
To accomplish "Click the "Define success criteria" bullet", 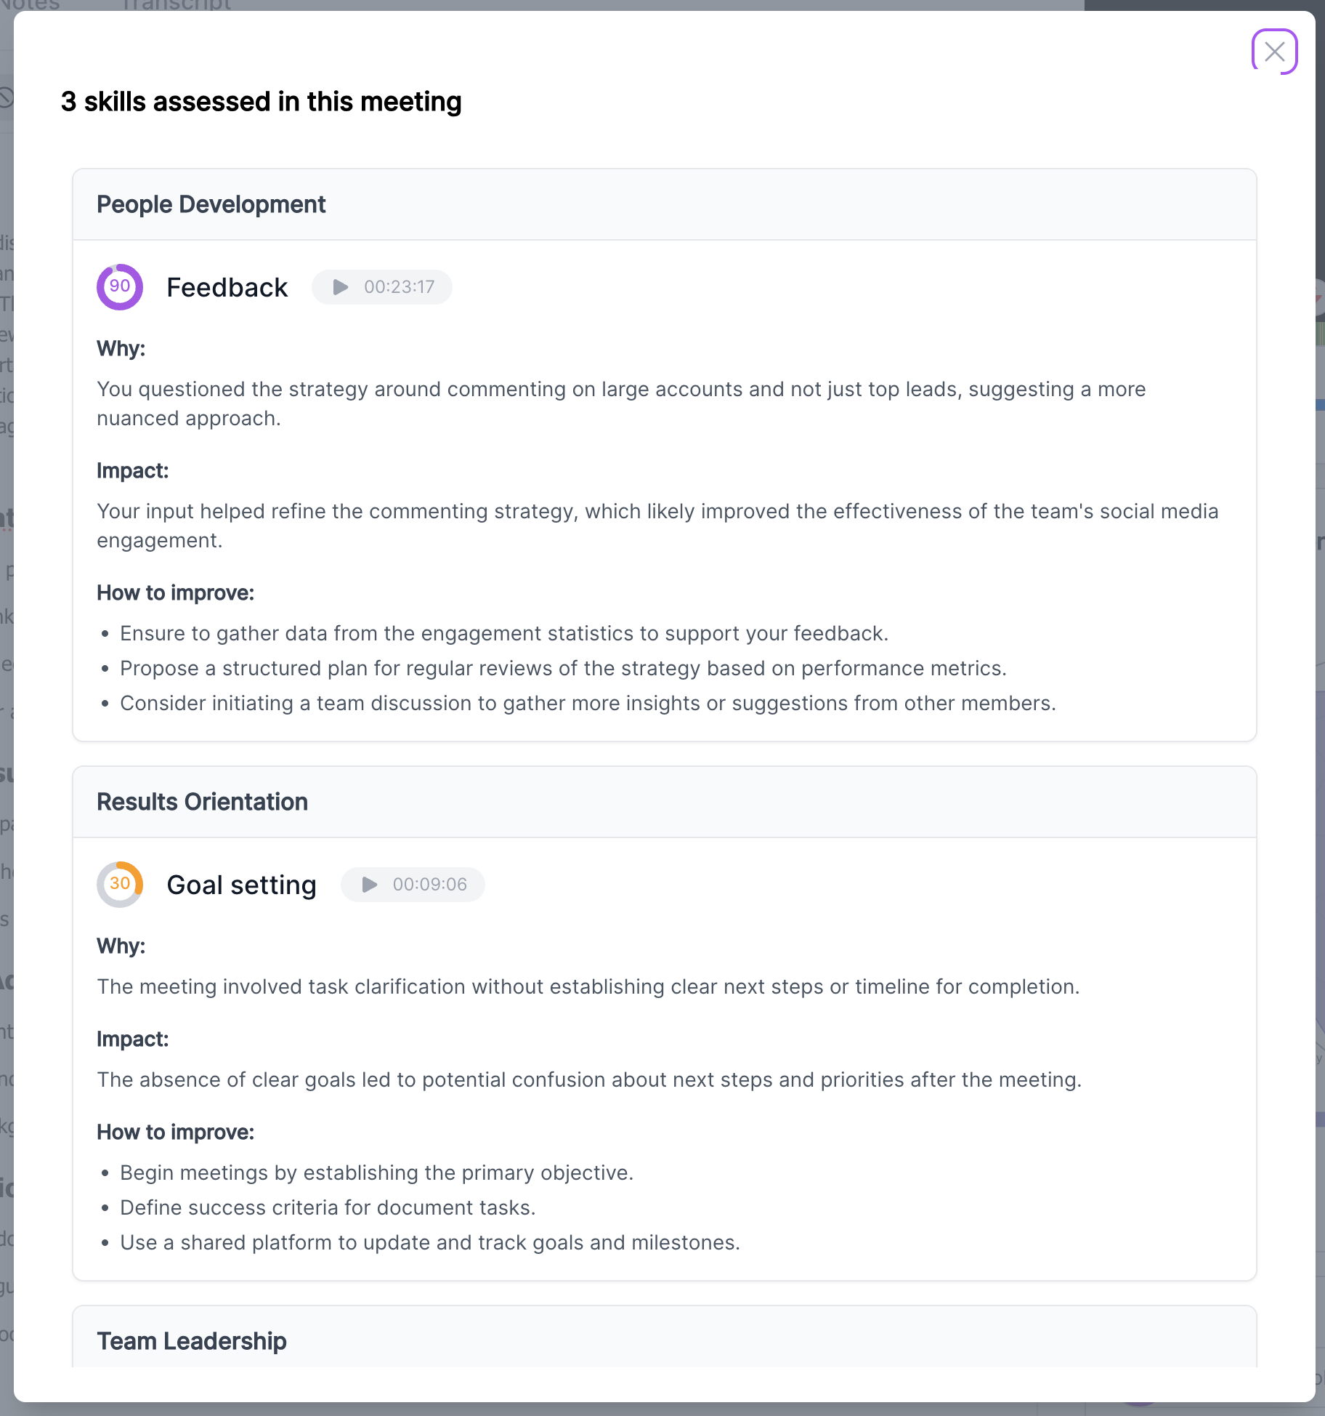I will [328, 1207].
